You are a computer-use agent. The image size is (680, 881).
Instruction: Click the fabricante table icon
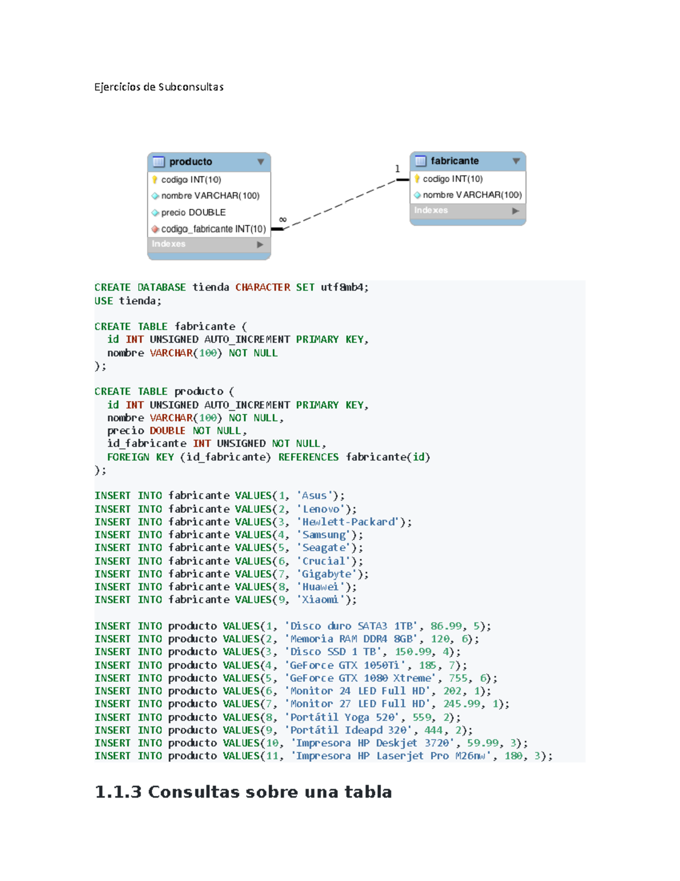click(x=420, y=161)
